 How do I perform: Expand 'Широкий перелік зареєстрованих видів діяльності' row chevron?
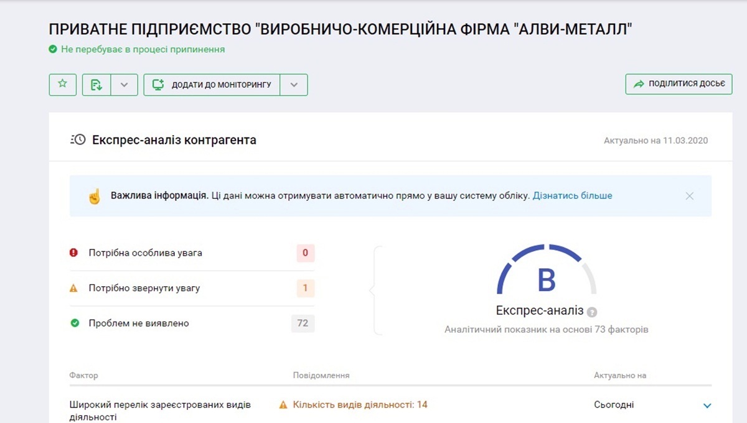707,406
